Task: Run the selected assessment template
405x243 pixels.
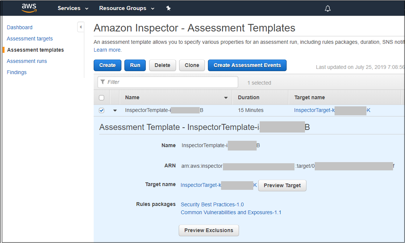Action: click(135, 65)
